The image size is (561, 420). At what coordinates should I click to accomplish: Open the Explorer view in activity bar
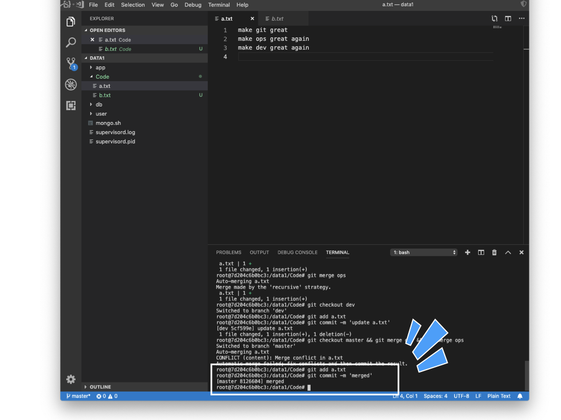point(71,22)
